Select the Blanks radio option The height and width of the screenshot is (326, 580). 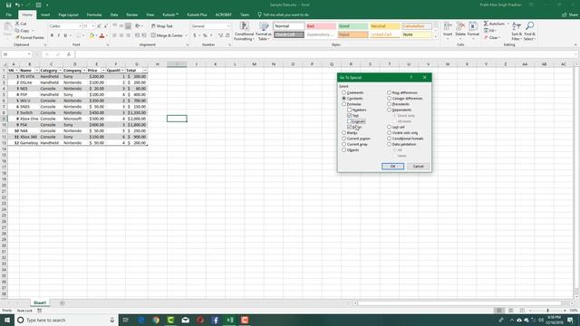point(344,133)
